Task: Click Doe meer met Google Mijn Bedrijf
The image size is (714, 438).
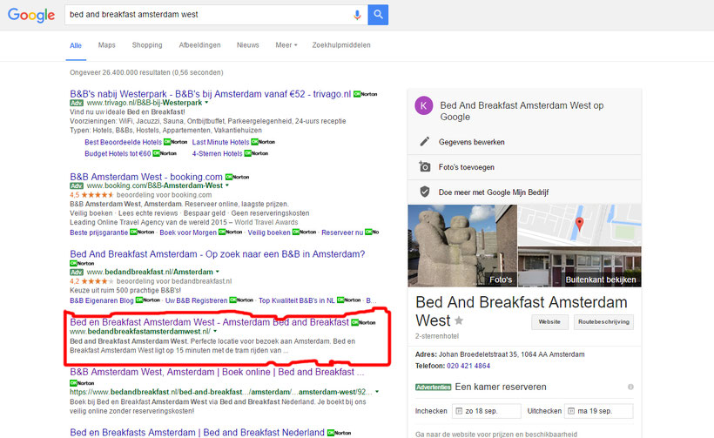Action: 494,192
